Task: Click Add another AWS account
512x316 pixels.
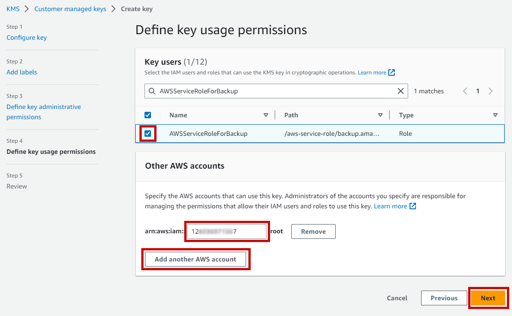Action: [195, 259]
